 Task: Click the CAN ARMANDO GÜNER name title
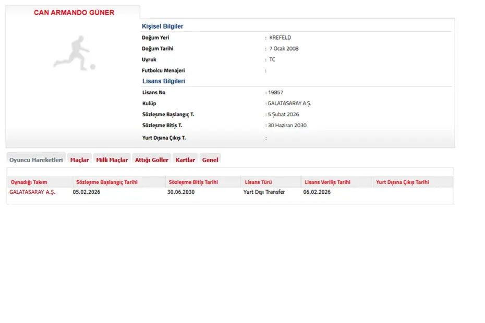click(74, 13)
